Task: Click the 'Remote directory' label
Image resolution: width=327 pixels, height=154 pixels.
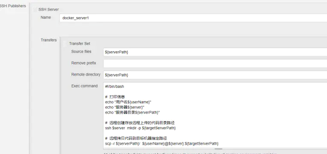Action: (86, 74)
